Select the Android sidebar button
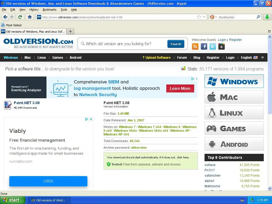This screenshot has height=204, width=272. (x=234, y=144)
